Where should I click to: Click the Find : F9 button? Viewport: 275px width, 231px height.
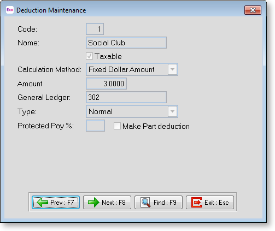tap(159, 202)
